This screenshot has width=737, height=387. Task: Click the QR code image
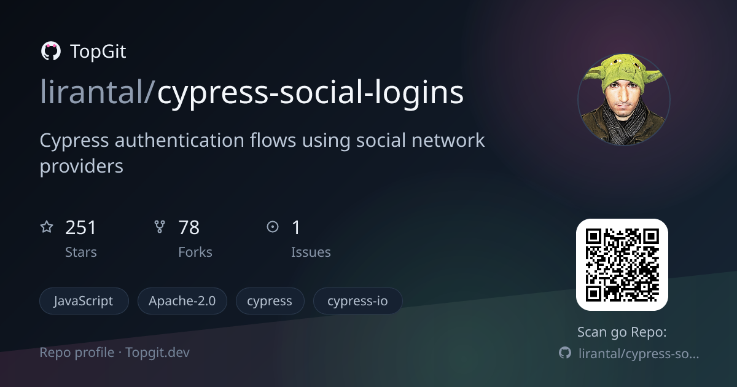[x=622, y=265]
